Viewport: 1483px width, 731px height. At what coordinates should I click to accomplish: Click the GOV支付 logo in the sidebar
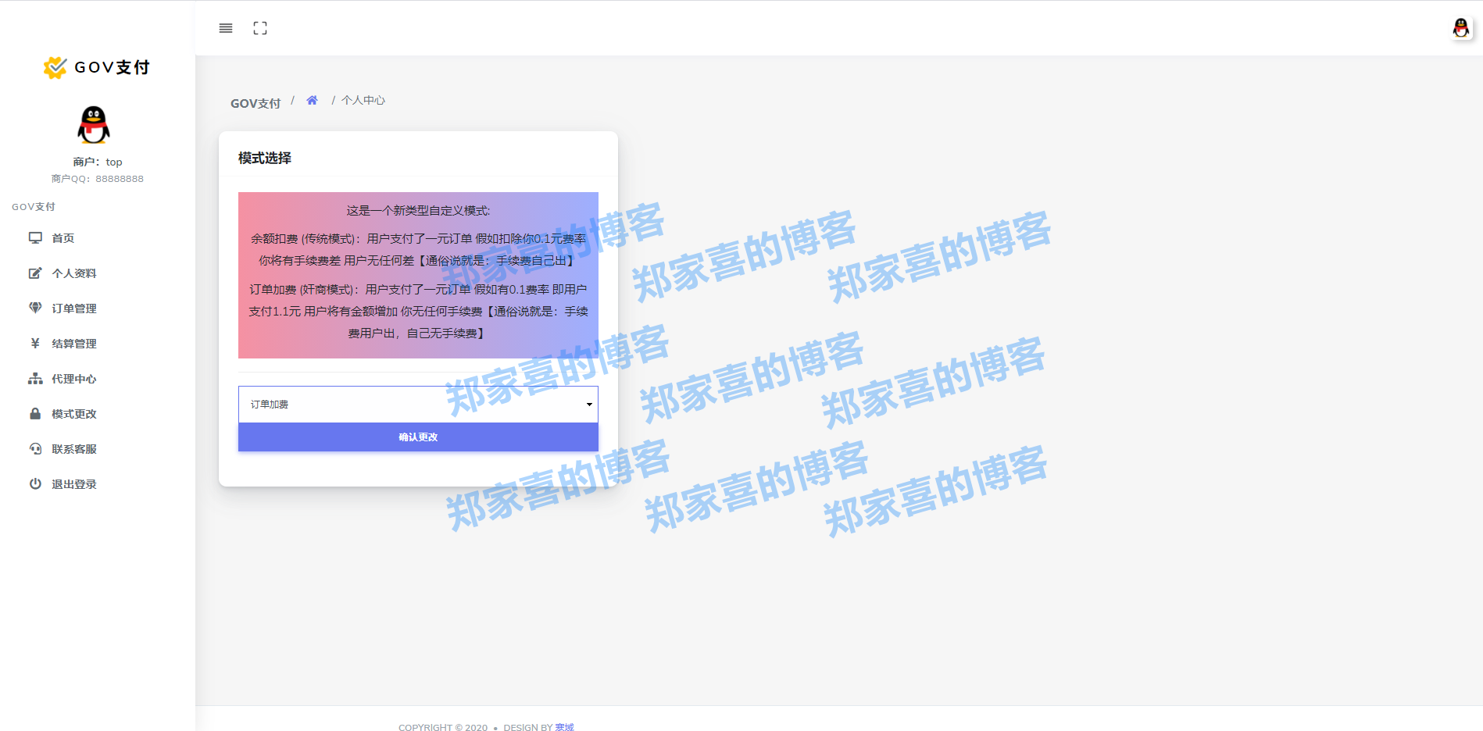[x=97, y=67]
